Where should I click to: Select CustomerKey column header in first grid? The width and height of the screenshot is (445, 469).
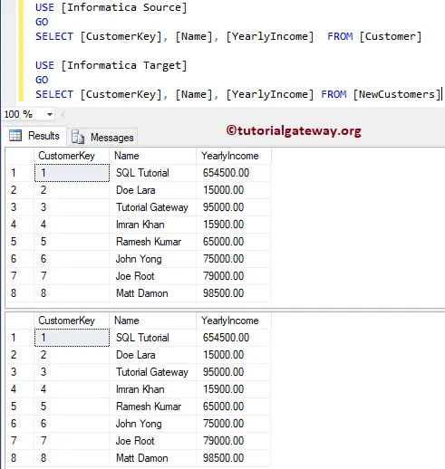tap(72, 156)
